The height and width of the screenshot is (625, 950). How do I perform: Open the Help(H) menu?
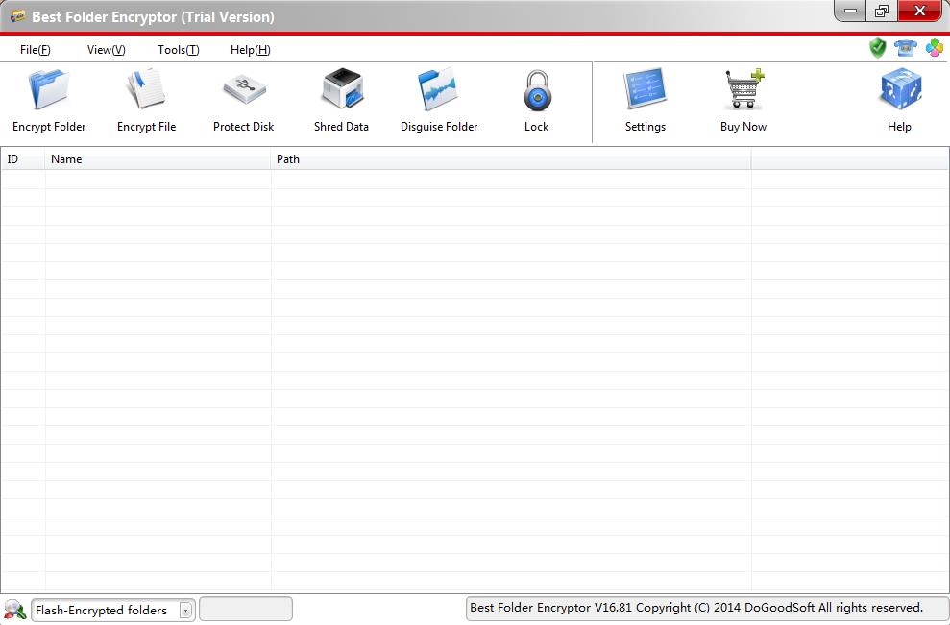coord(250,50)
